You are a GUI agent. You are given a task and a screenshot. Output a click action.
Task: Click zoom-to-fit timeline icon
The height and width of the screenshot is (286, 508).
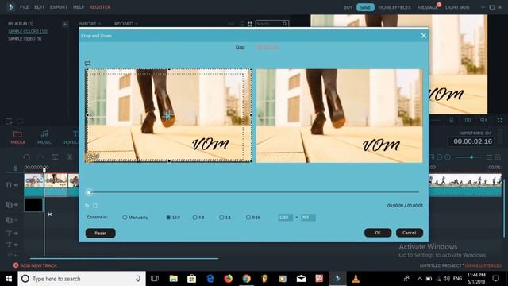tap(431, 157)
